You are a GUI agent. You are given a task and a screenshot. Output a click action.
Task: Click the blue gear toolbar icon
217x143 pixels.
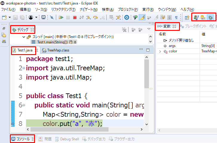click(127, 17)
